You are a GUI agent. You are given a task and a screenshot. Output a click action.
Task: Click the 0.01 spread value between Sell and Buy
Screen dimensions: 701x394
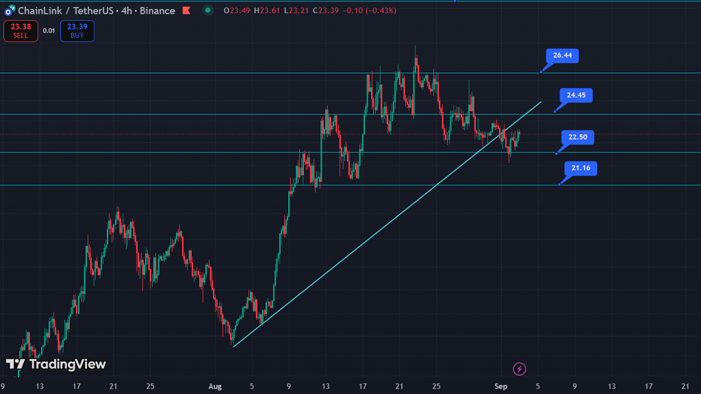(49, 31)
